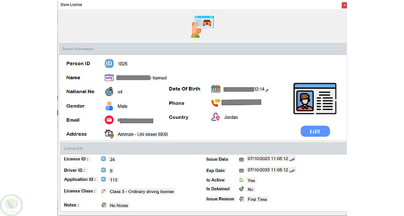Click the National No globe icon
This screenshot has width=404, height=216.
point(109,92)
